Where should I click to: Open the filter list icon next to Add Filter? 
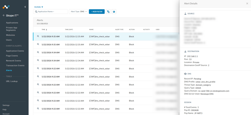pos(108,12)
